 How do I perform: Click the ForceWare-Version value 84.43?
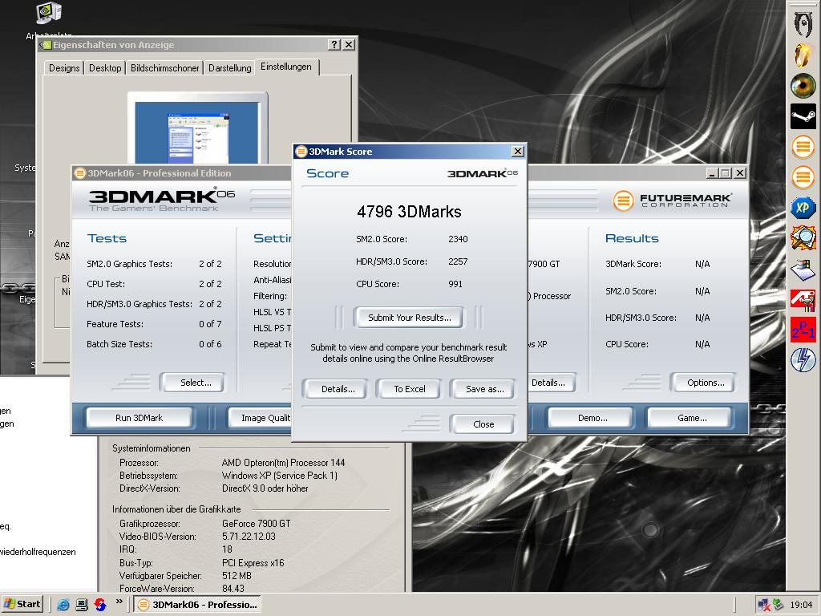(x=233, y=588)
